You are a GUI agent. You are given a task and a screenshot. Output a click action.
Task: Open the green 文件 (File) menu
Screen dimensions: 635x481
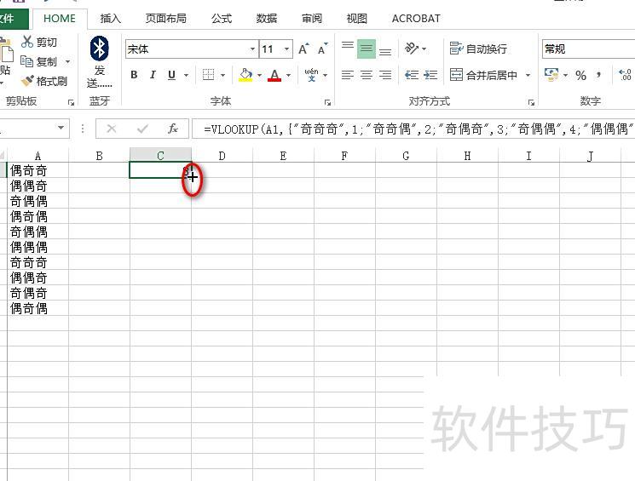pyautogui.click(x=14, y=19)
